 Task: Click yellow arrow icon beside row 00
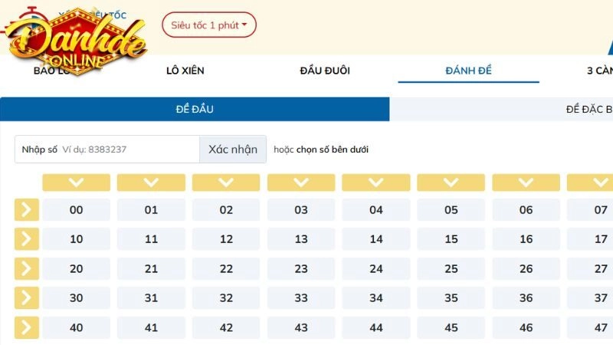(27, 210)
